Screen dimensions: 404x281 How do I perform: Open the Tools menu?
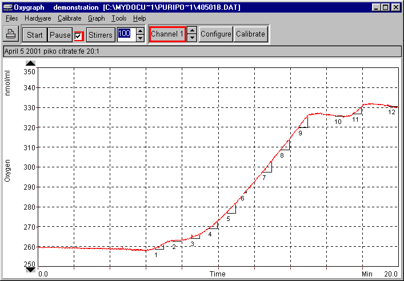(119, 18)
